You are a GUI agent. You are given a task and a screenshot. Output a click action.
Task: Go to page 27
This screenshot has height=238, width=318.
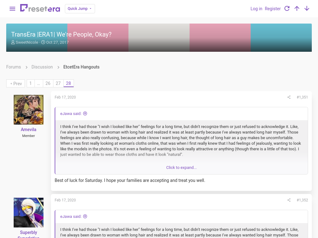click(x=58, y=83)
